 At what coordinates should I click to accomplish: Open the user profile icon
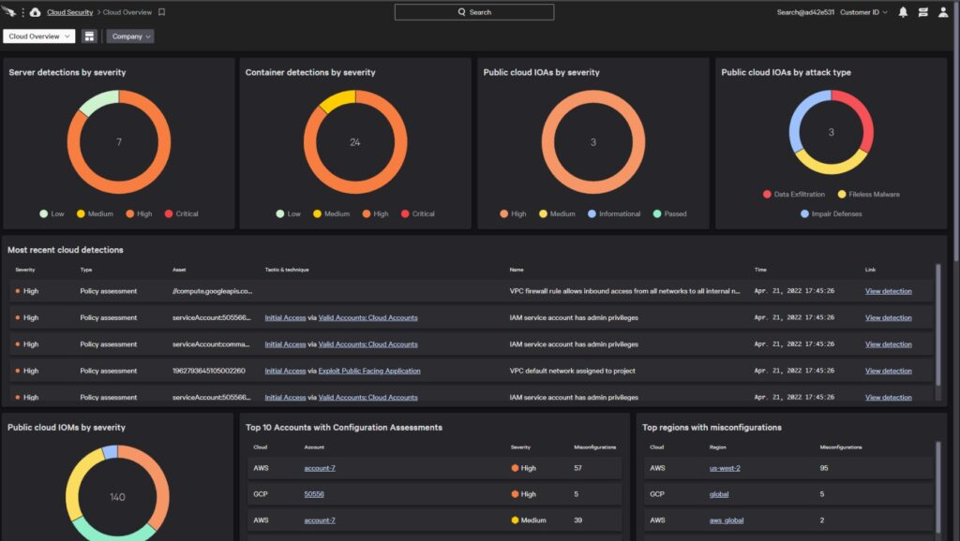pyautogui.click(x=944, y=12)
